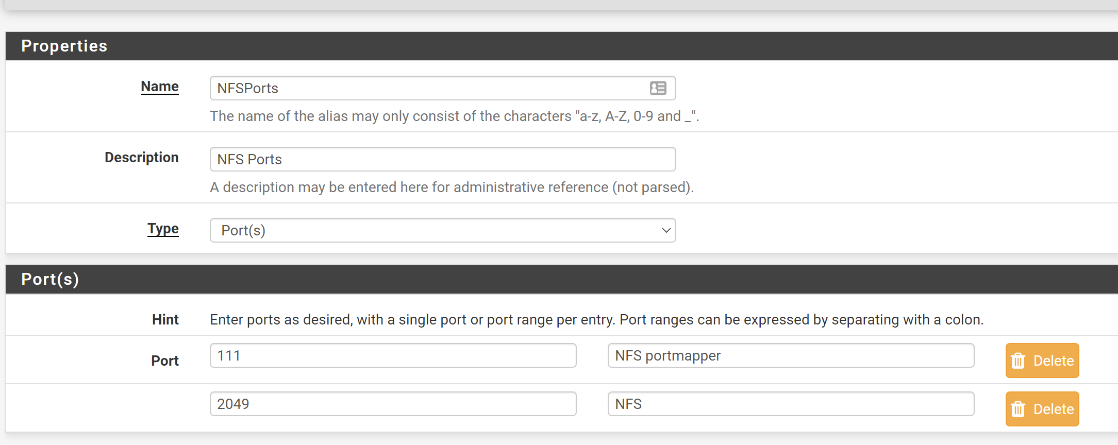Click the alias name help text
This screenshot has height=445, width=1118.
tap(454, 116)
